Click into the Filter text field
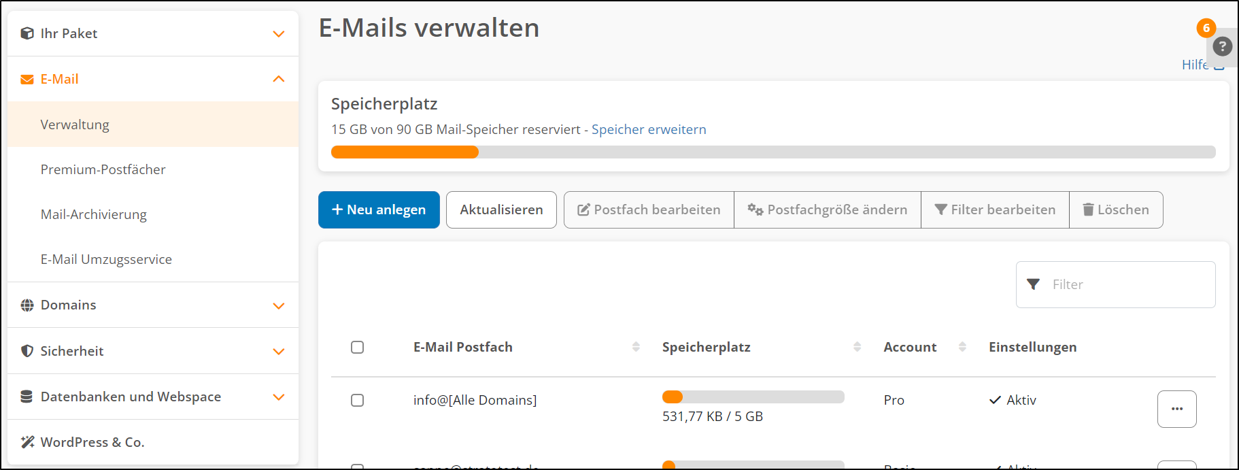The height and width of the screenshot is (470, 1239). point(1115,284)
